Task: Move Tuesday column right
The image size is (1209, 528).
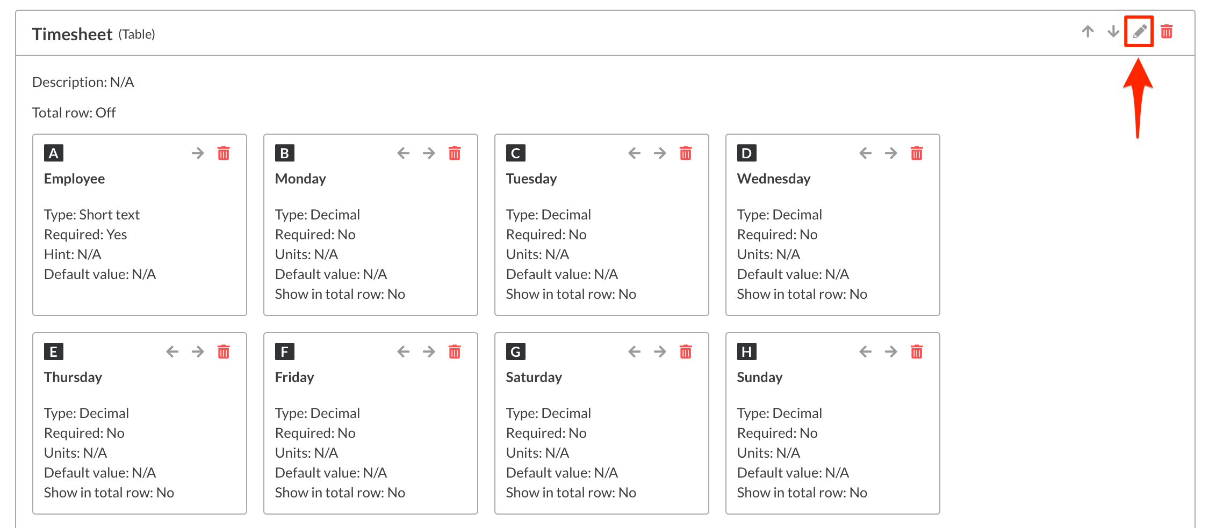Action: 660,153
